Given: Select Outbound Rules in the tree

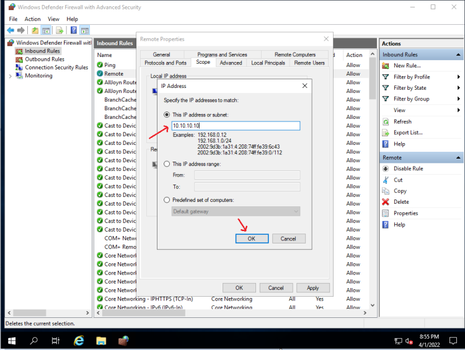Looking at the screenshot, I should coord(45,59).
